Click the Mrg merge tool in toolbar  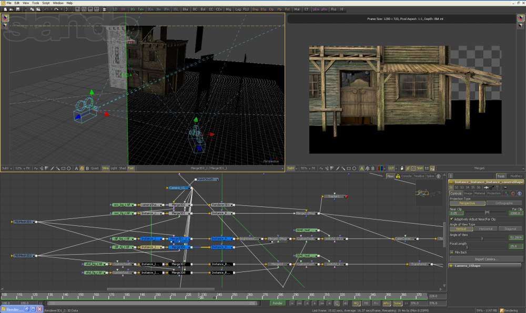(x=228, y=9)
